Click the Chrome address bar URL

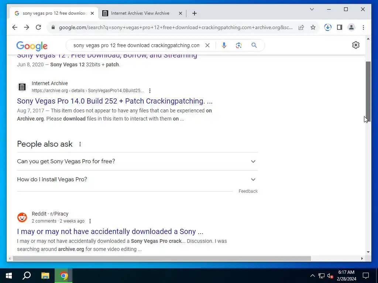[x=176, y=27]
